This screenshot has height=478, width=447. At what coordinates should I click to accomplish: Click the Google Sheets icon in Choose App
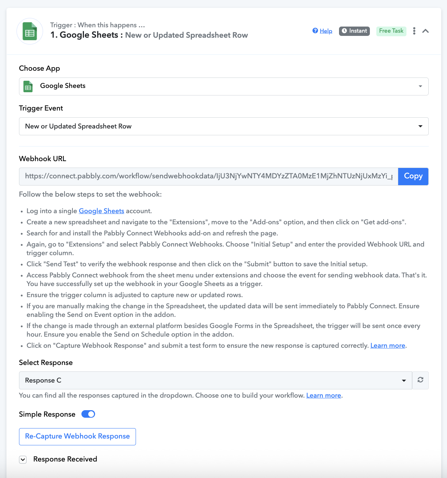28,86
